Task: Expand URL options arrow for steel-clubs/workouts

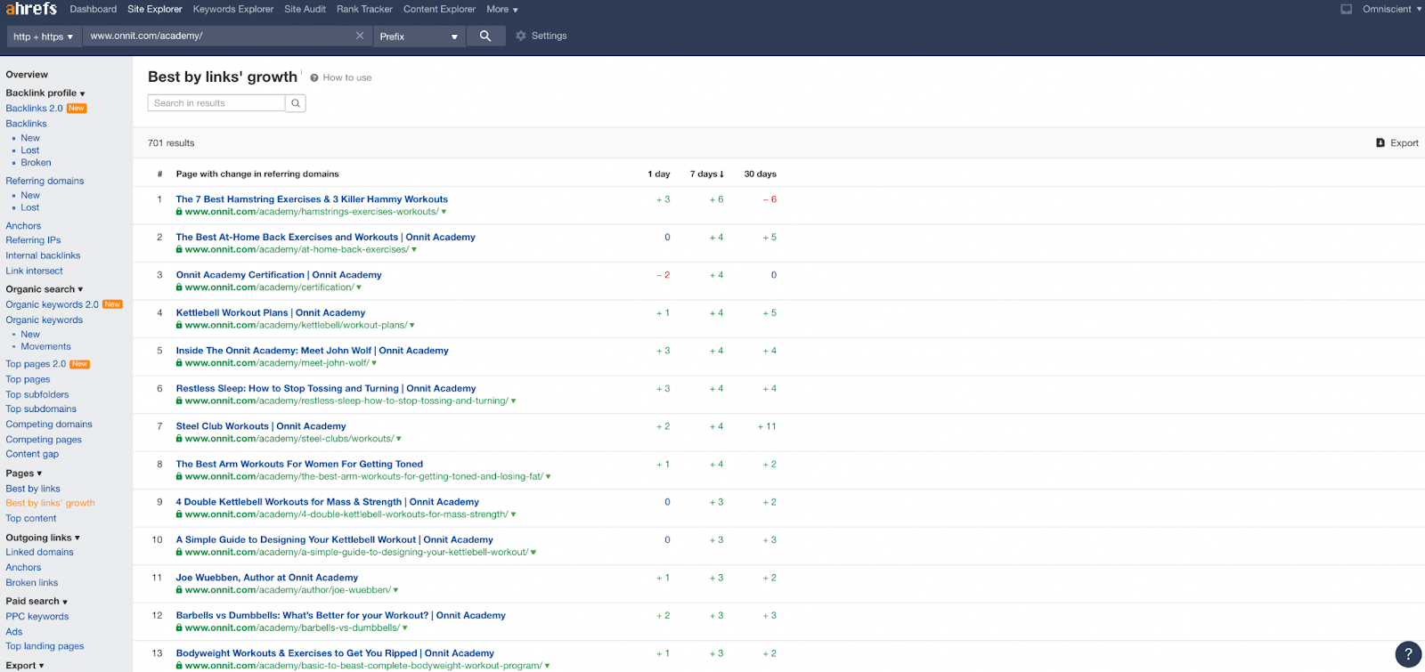Action: [399, 439]
